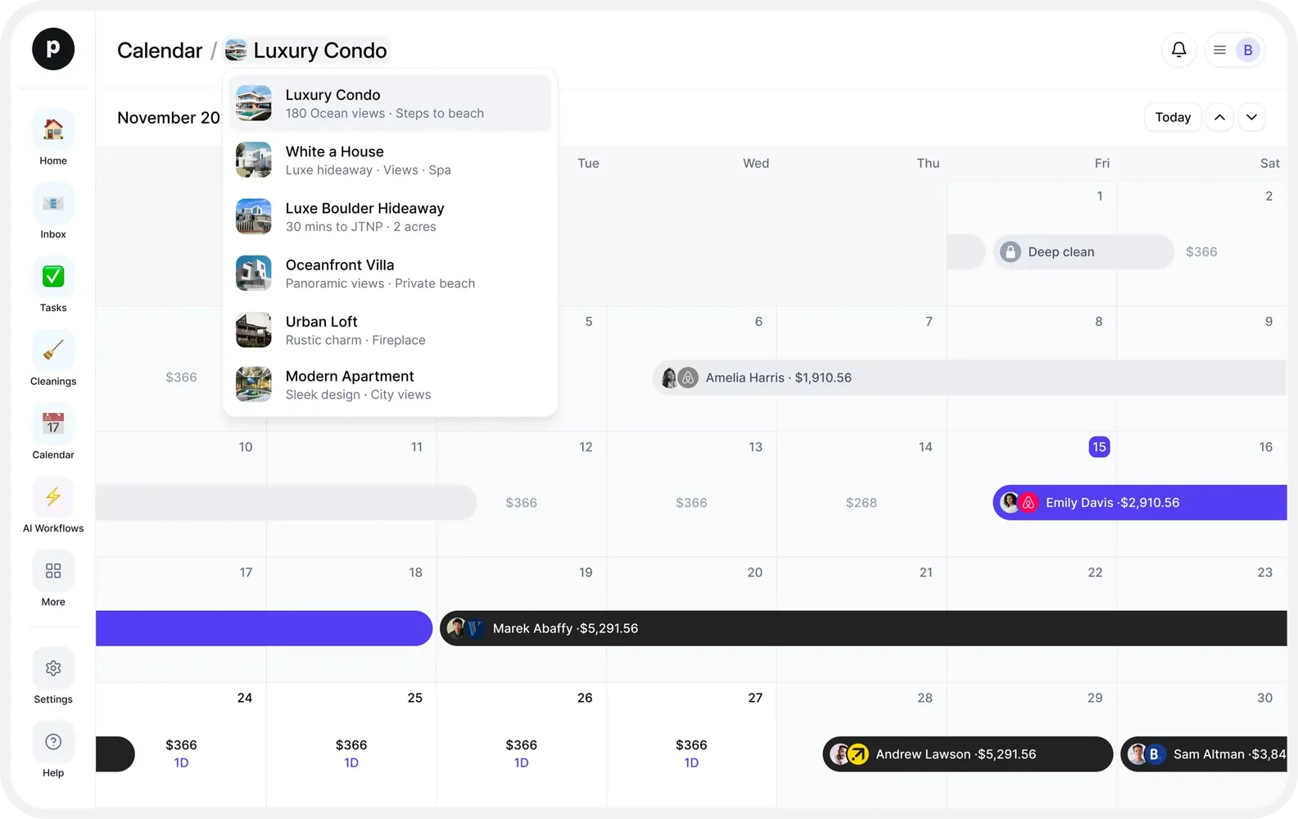Open Cleanings broom icon
The image size is (1298, 819).
click(53, 351)
